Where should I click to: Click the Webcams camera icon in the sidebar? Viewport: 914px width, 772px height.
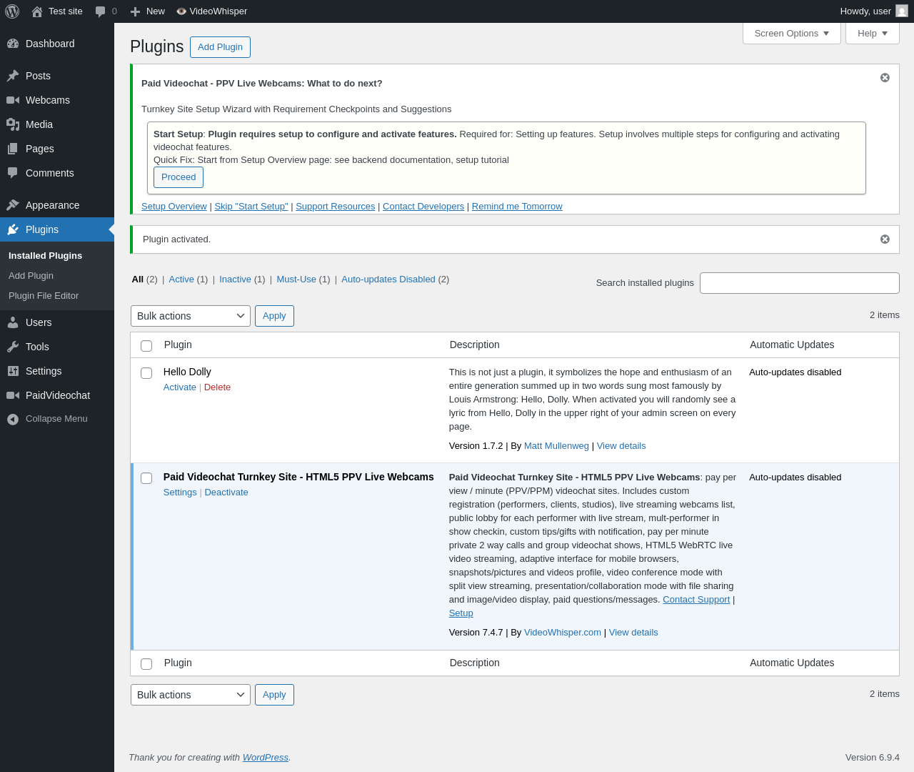pyautogui.click(x=13, y=100)
